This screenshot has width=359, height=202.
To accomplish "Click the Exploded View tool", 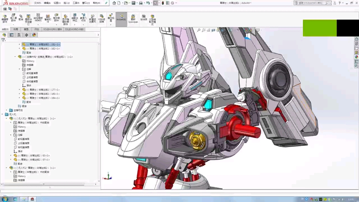I will [x=111, y=18].
